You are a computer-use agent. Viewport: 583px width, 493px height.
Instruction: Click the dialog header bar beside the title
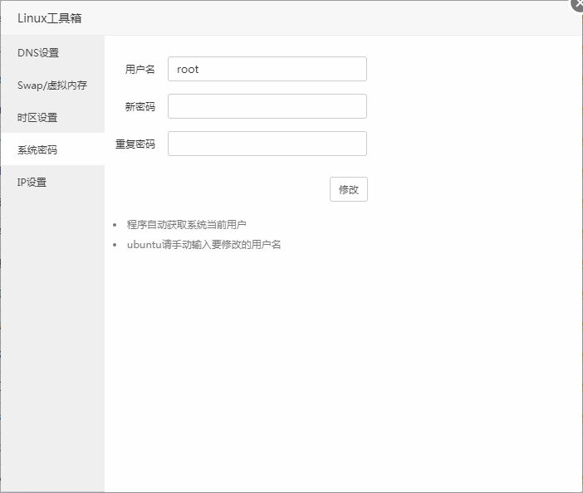point(332,17)
